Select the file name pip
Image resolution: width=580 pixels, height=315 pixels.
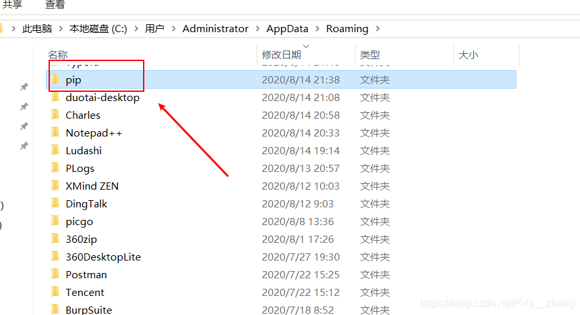pyautogui.click(x=73, y=79)
